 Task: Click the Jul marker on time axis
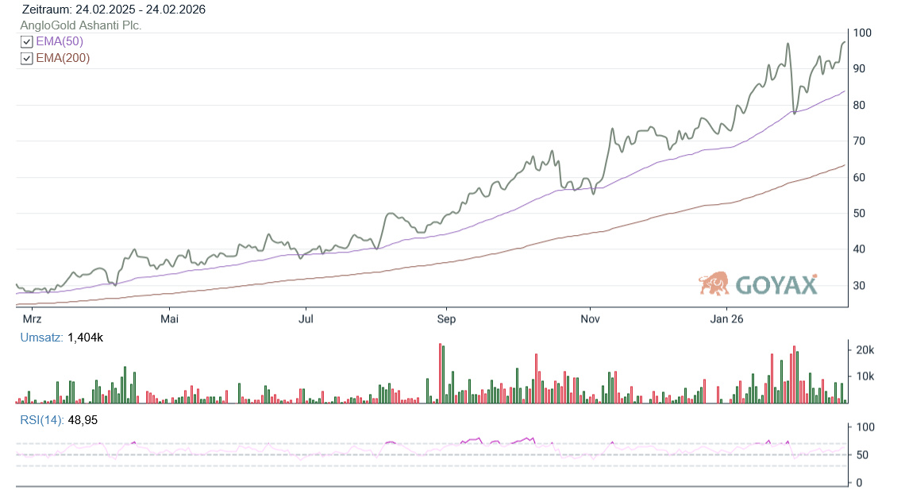tap(306, 319)
